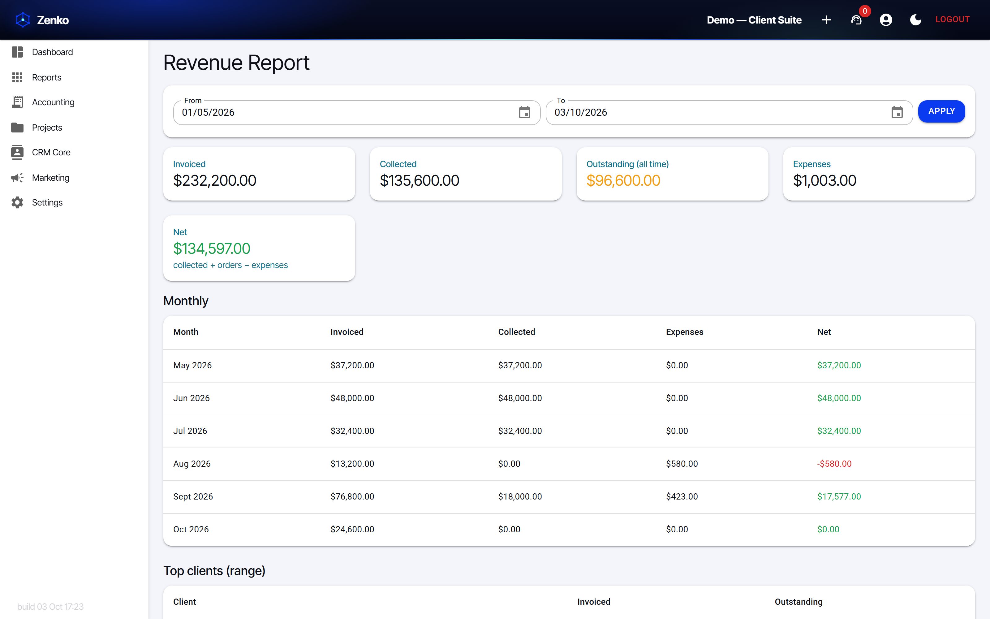This screenshot has width=990, height=619.
Task: Click the LOGOUT link
Action: [952, 19]
